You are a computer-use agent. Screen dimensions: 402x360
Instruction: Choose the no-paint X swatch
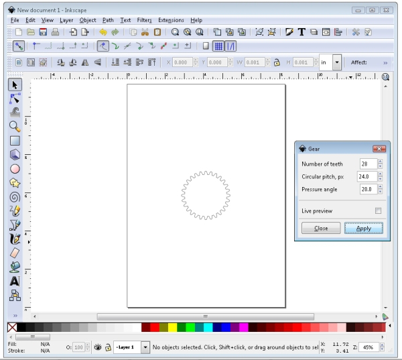point(12,327)
